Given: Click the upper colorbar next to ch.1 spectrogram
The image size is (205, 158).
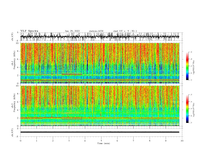Looking at the screenshot, I should 187,66.
